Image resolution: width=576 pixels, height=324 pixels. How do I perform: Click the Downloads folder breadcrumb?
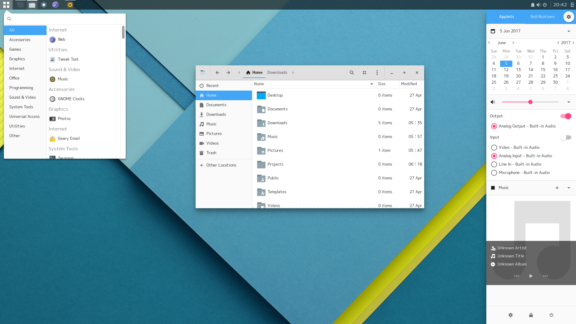point(277,72)
